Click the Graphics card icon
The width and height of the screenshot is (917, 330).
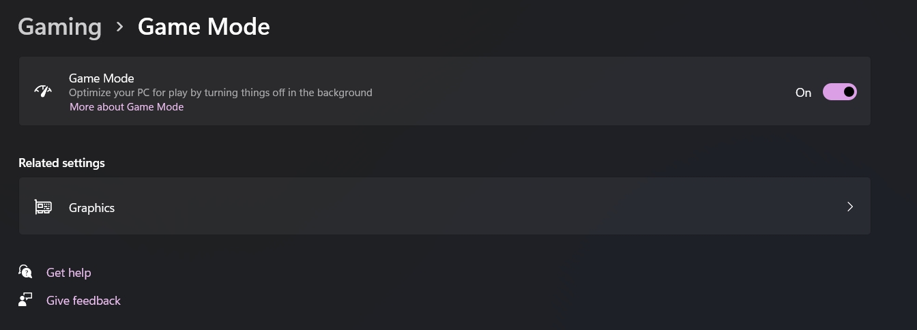[x=43, y=207]
